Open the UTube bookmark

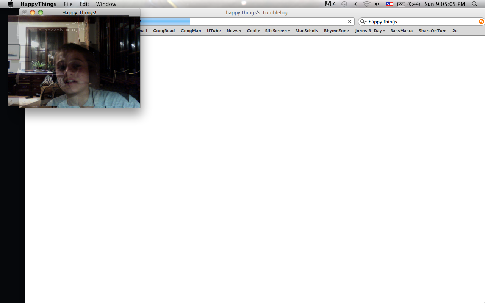point(214,31)
